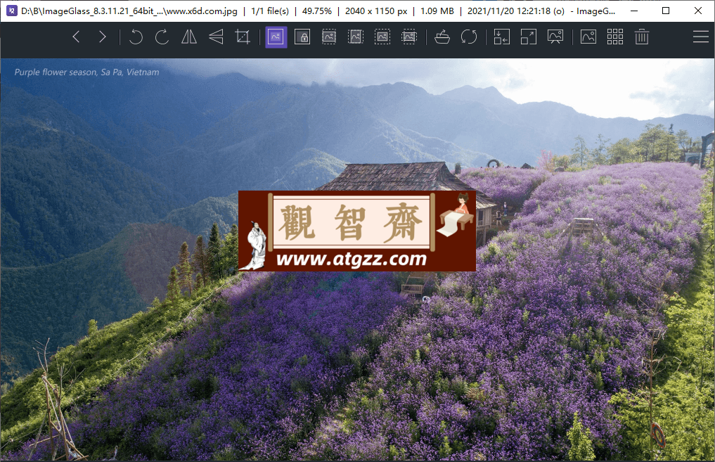Toggle window fit to image
Viewport: 715px width, 462px height.
pos(501,37)
